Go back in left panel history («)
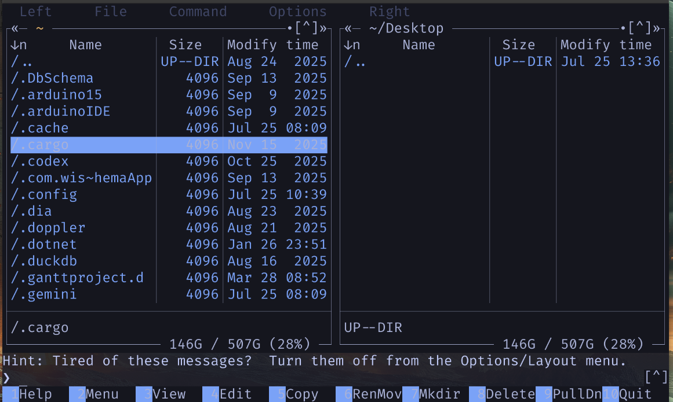 coord(15,28)
